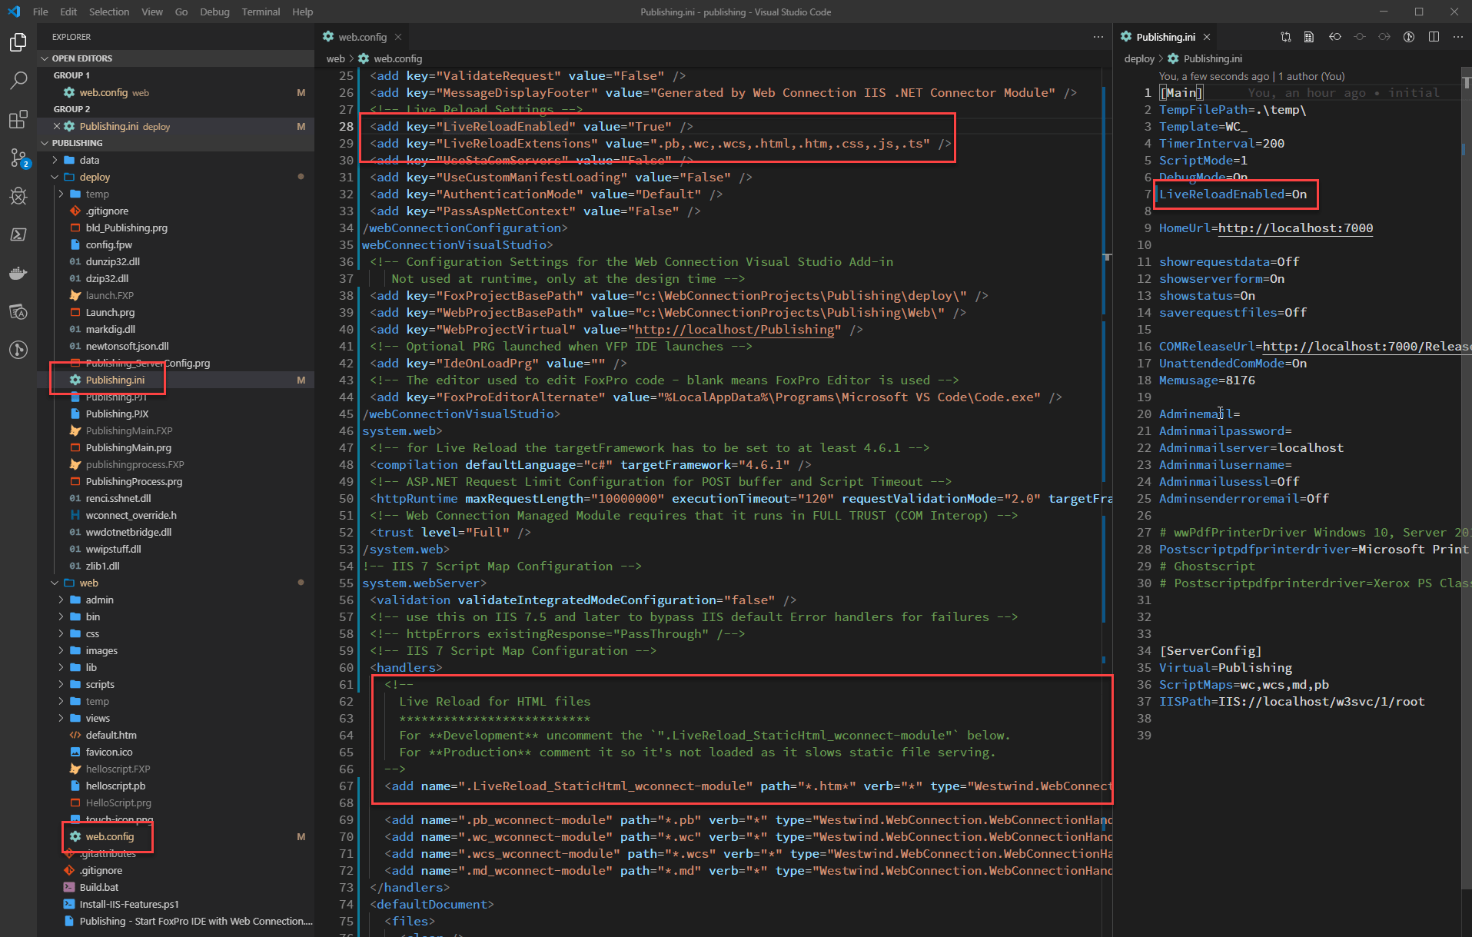The height and width of the screenshot is (937, 1472).
Task: Open the GitLens view at bottom of activity bar
Action: 18,350
